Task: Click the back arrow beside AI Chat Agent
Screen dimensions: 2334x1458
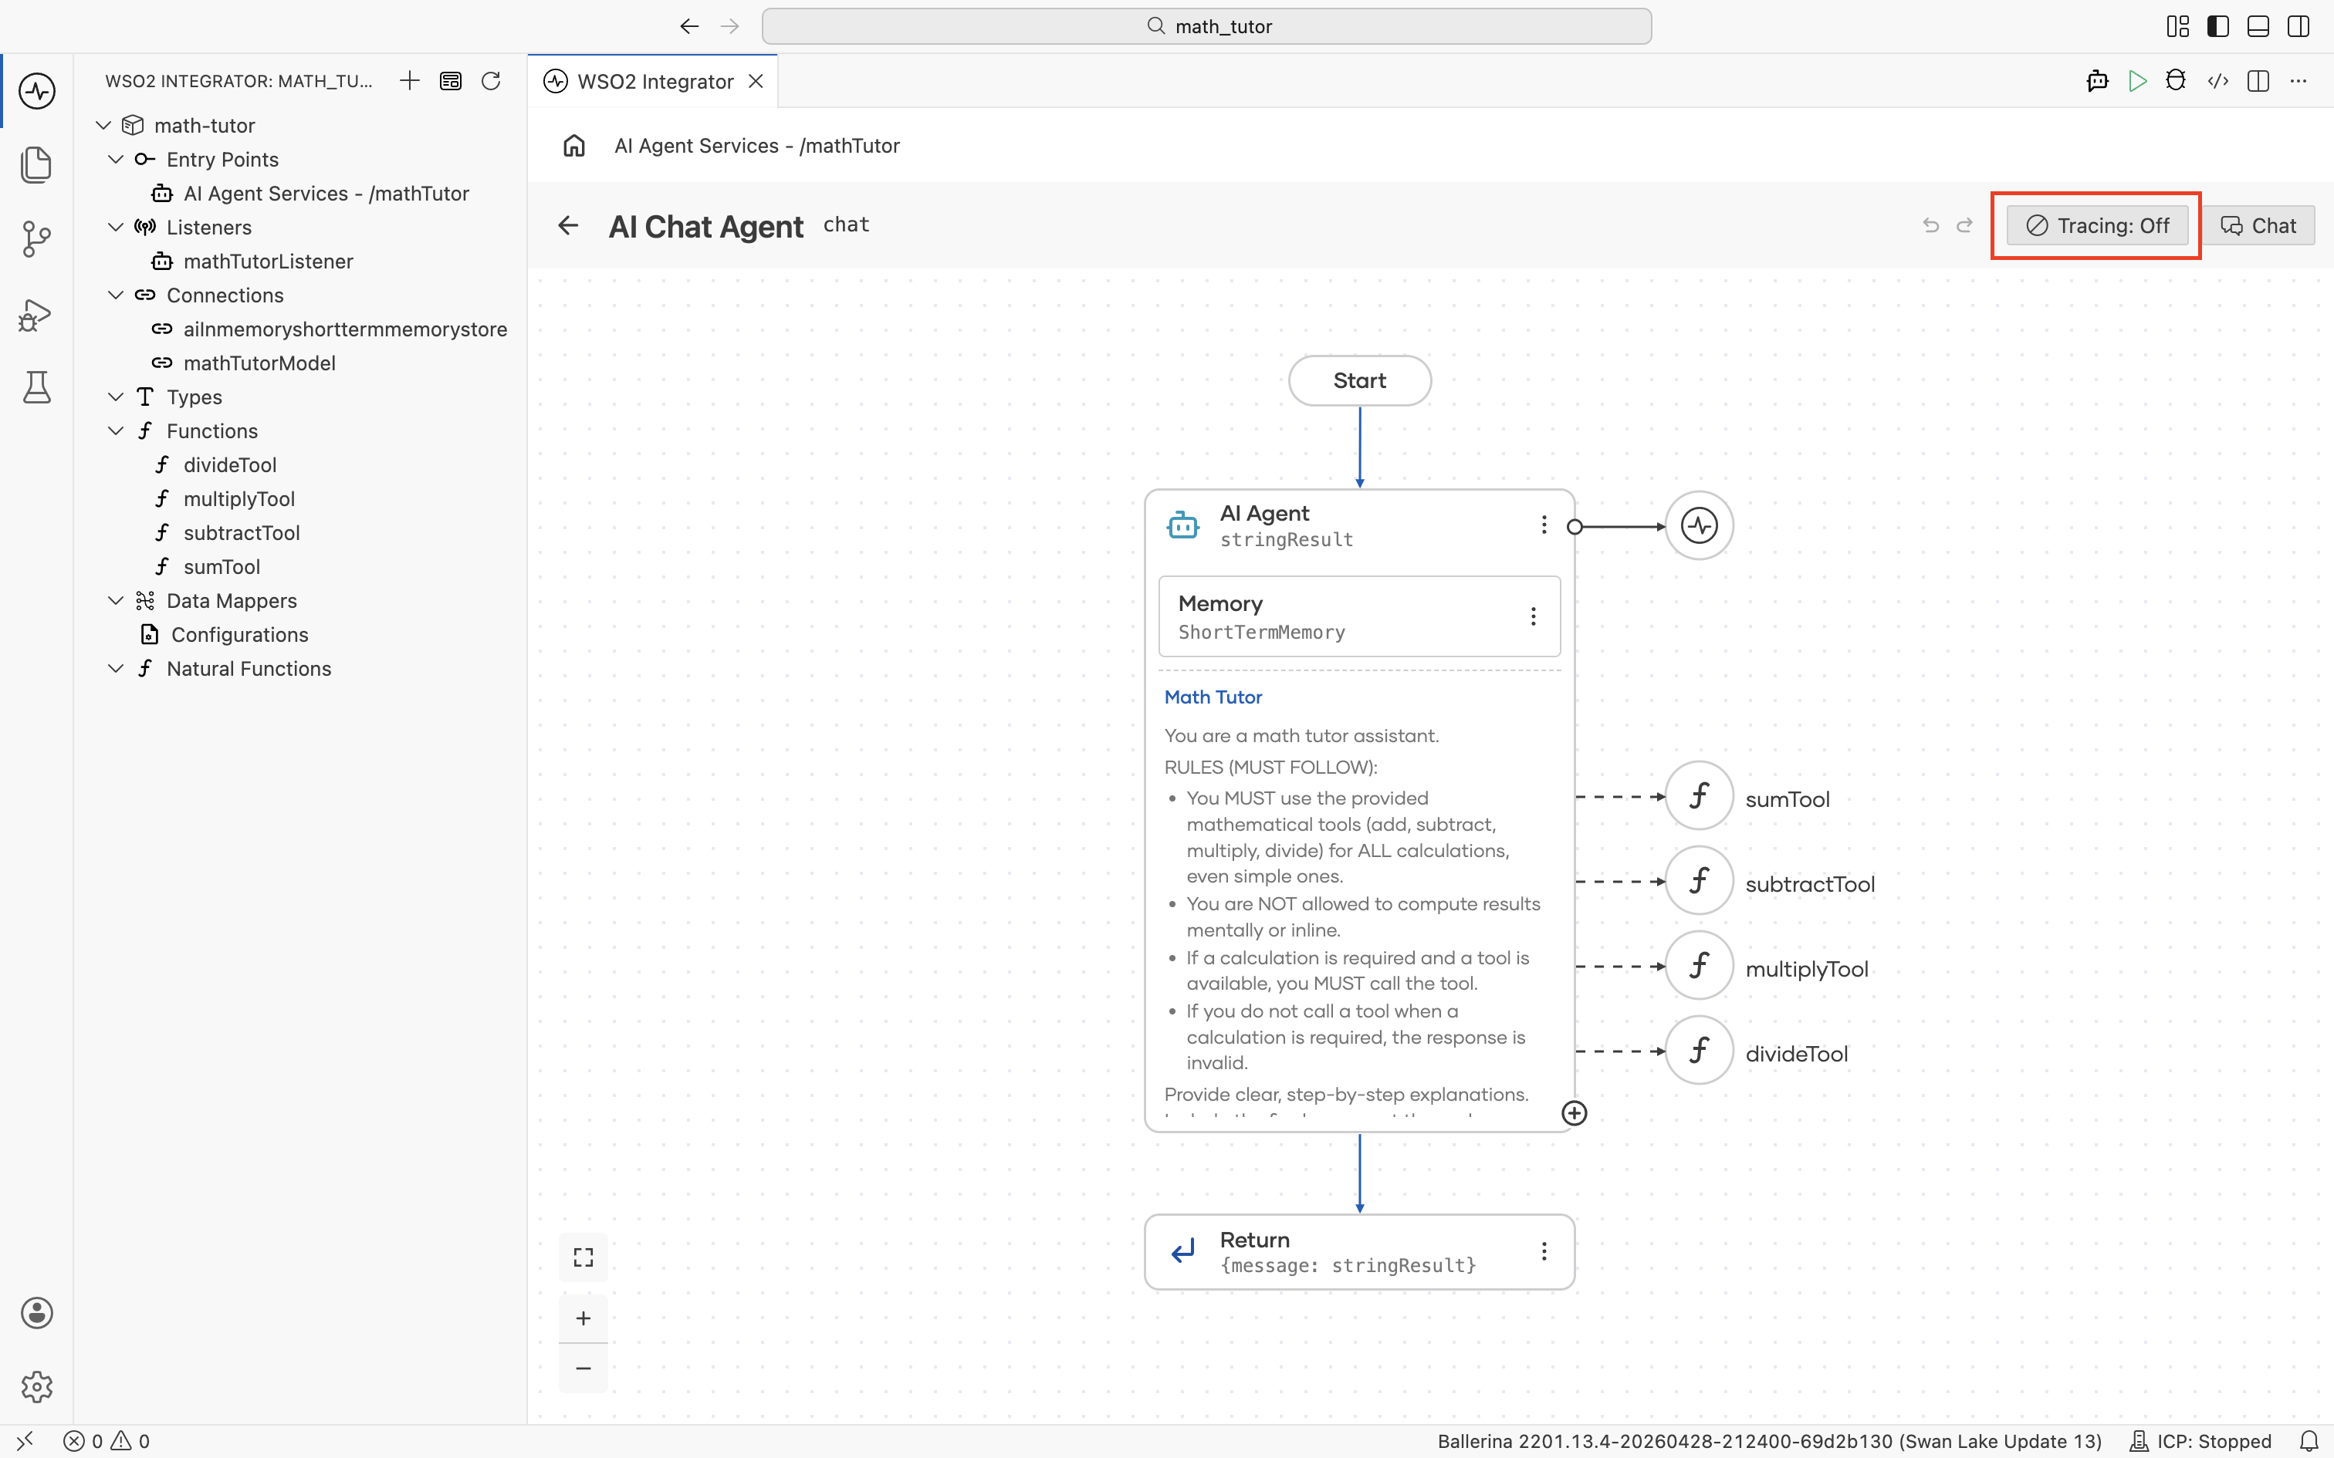Action: pyautogui.click(x=568, y=225)
